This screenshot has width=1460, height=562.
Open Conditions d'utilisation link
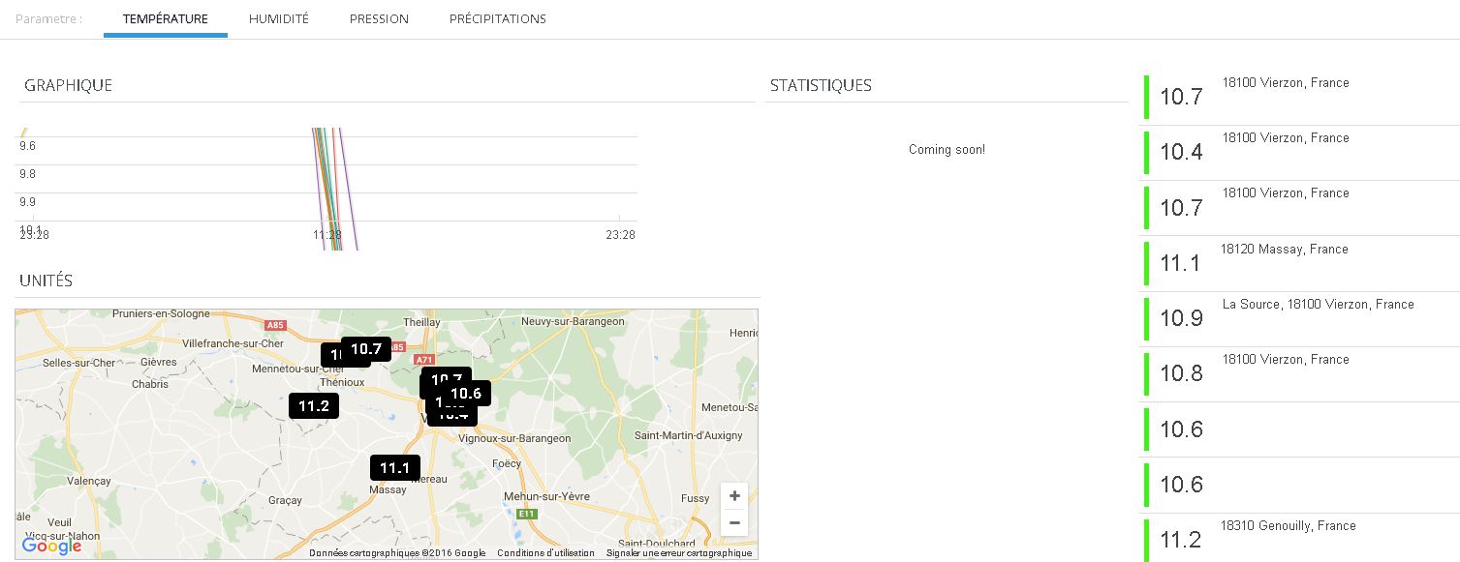(545, 553)
